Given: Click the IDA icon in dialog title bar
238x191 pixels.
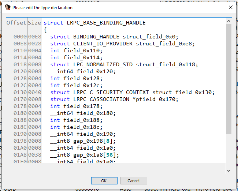Looking at the screenshot, I should point(8,7).
